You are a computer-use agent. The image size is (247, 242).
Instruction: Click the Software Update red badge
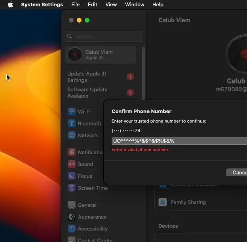click(130, 93)
